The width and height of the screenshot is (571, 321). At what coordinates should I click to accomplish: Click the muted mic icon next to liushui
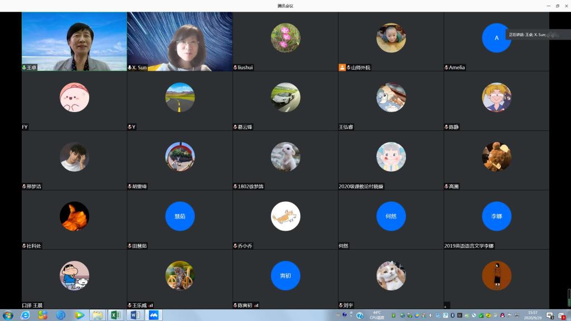point(235,67)
